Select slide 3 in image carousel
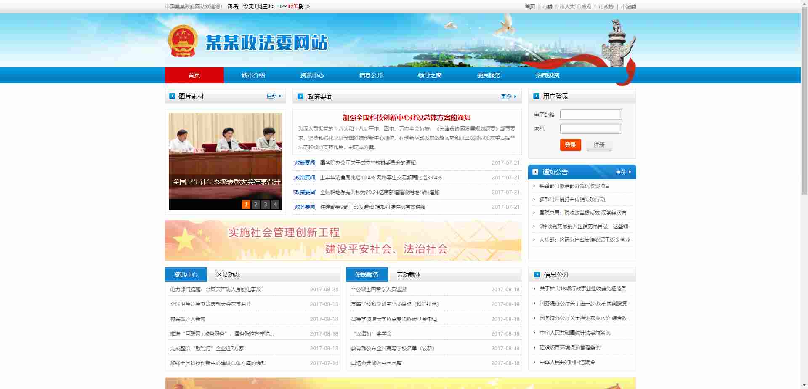This screenshot has height=389, width=808. coord(266,205)
